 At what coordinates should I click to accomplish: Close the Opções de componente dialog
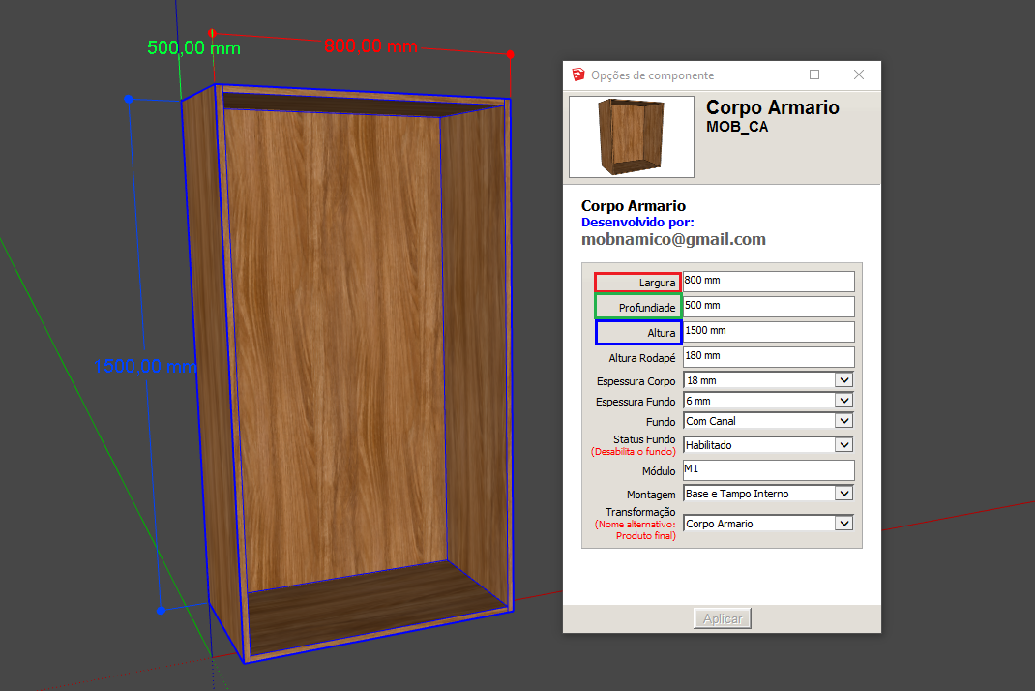click(859, 75)
